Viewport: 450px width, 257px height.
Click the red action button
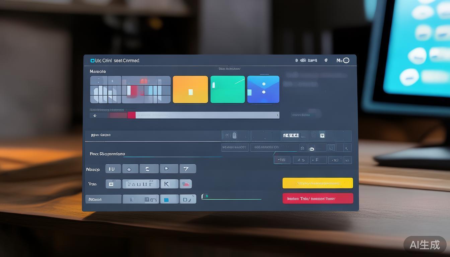(317, 198)
